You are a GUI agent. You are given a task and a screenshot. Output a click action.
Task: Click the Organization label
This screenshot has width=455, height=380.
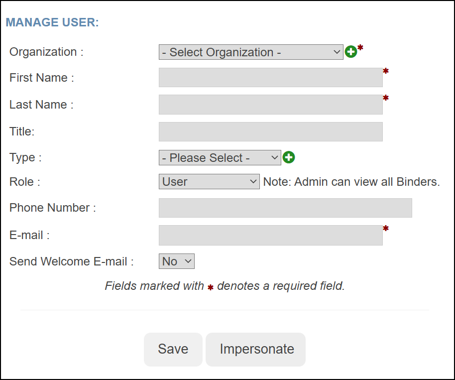point(46,52)
